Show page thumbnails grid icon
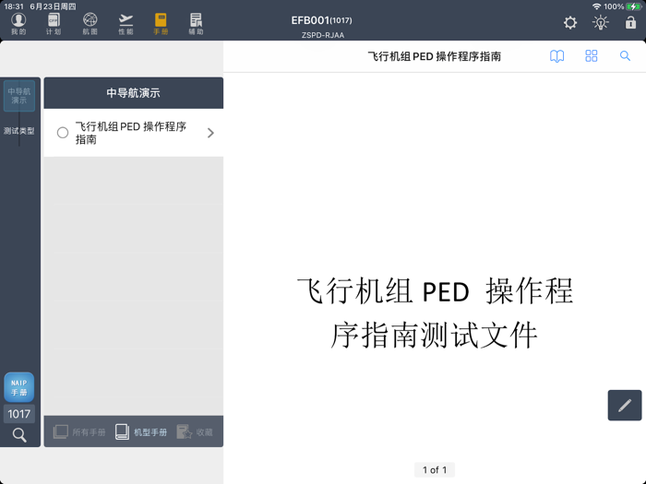The width and height of the screenshot is (646, 484). [592, 56]
